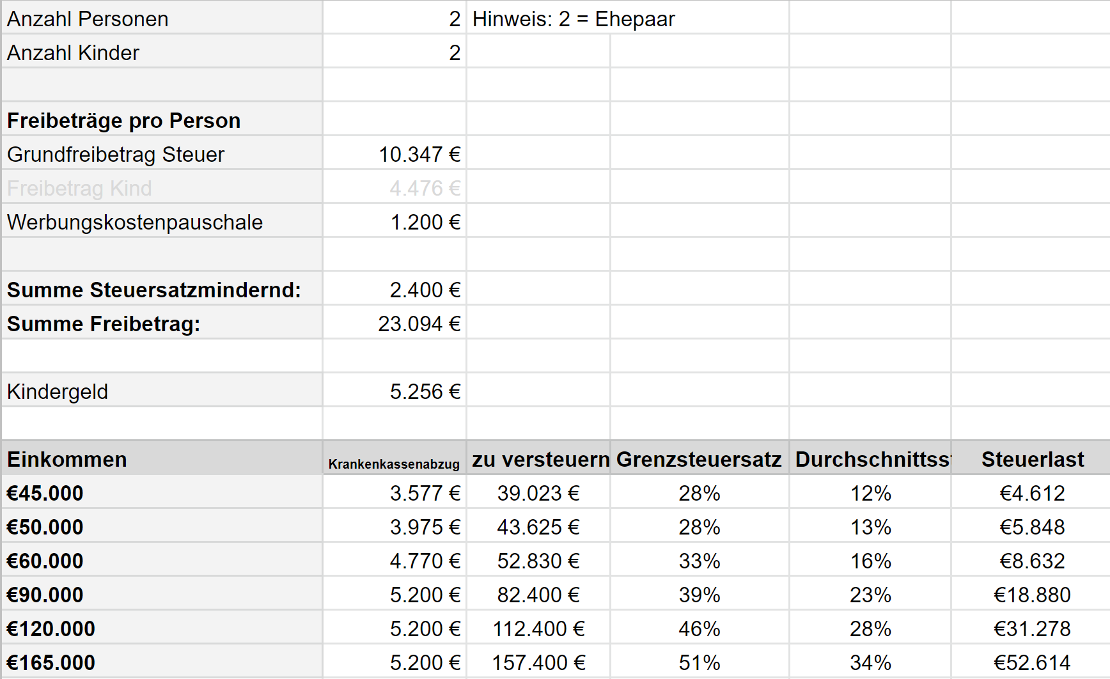
Task: Click the €60.000 income cell
Action: pos(162,561)
